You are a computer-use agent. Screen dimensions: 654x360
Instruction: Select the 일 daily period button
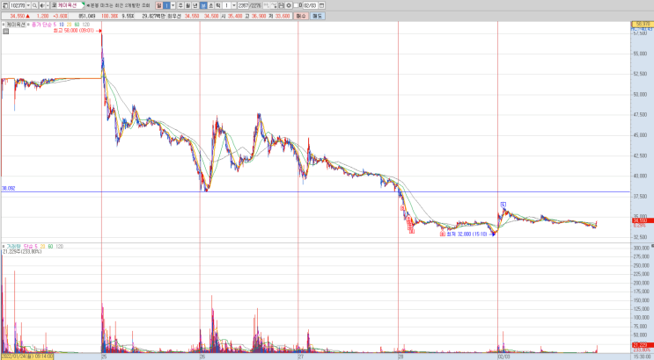pos(159,5)
